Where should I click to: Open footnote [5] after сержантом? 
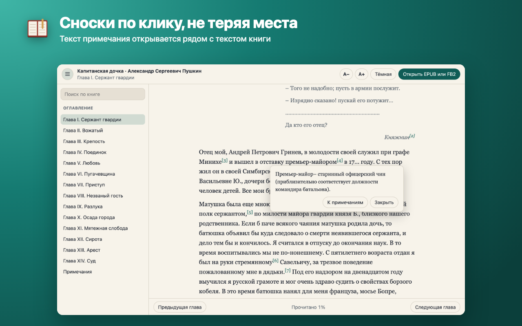250,212
